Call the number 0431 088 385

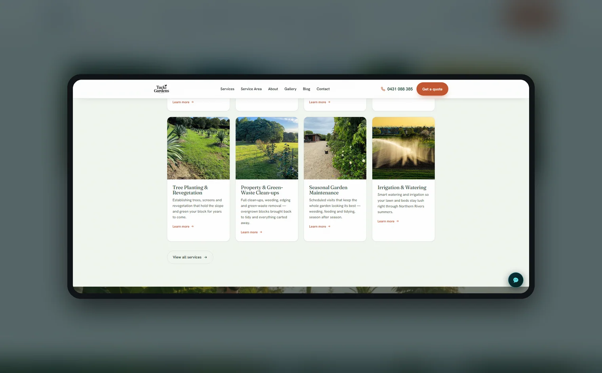pos(400,89)
